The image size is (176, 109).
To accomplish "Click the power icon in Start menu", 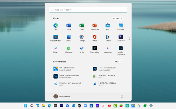I will tap(122, 96).
